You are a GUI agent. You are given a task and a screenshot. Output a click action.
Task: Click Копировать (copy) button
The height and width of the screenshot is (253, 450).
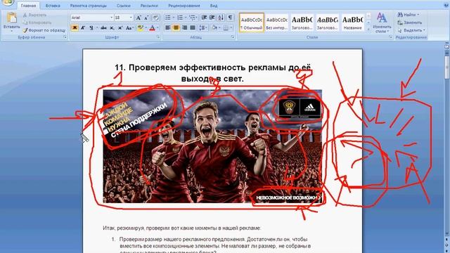[x=37, y=22]
